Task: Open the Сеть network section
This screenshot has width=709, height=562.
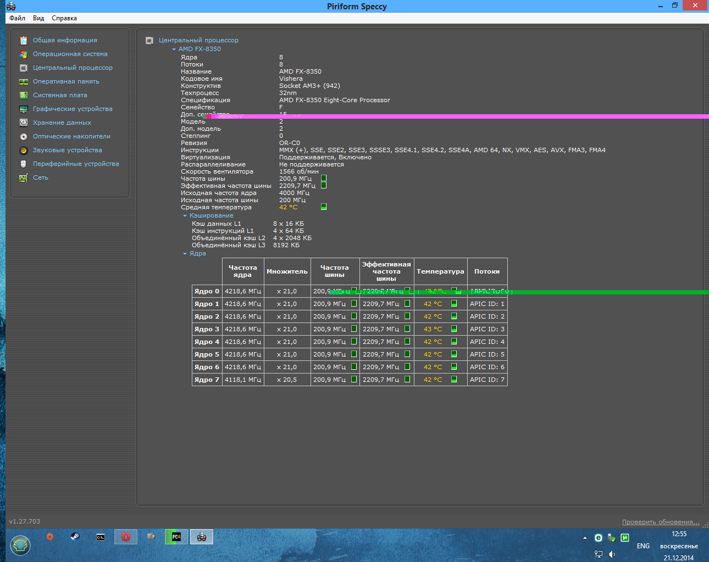Action: pyautogui.click(x=40, y=177)
